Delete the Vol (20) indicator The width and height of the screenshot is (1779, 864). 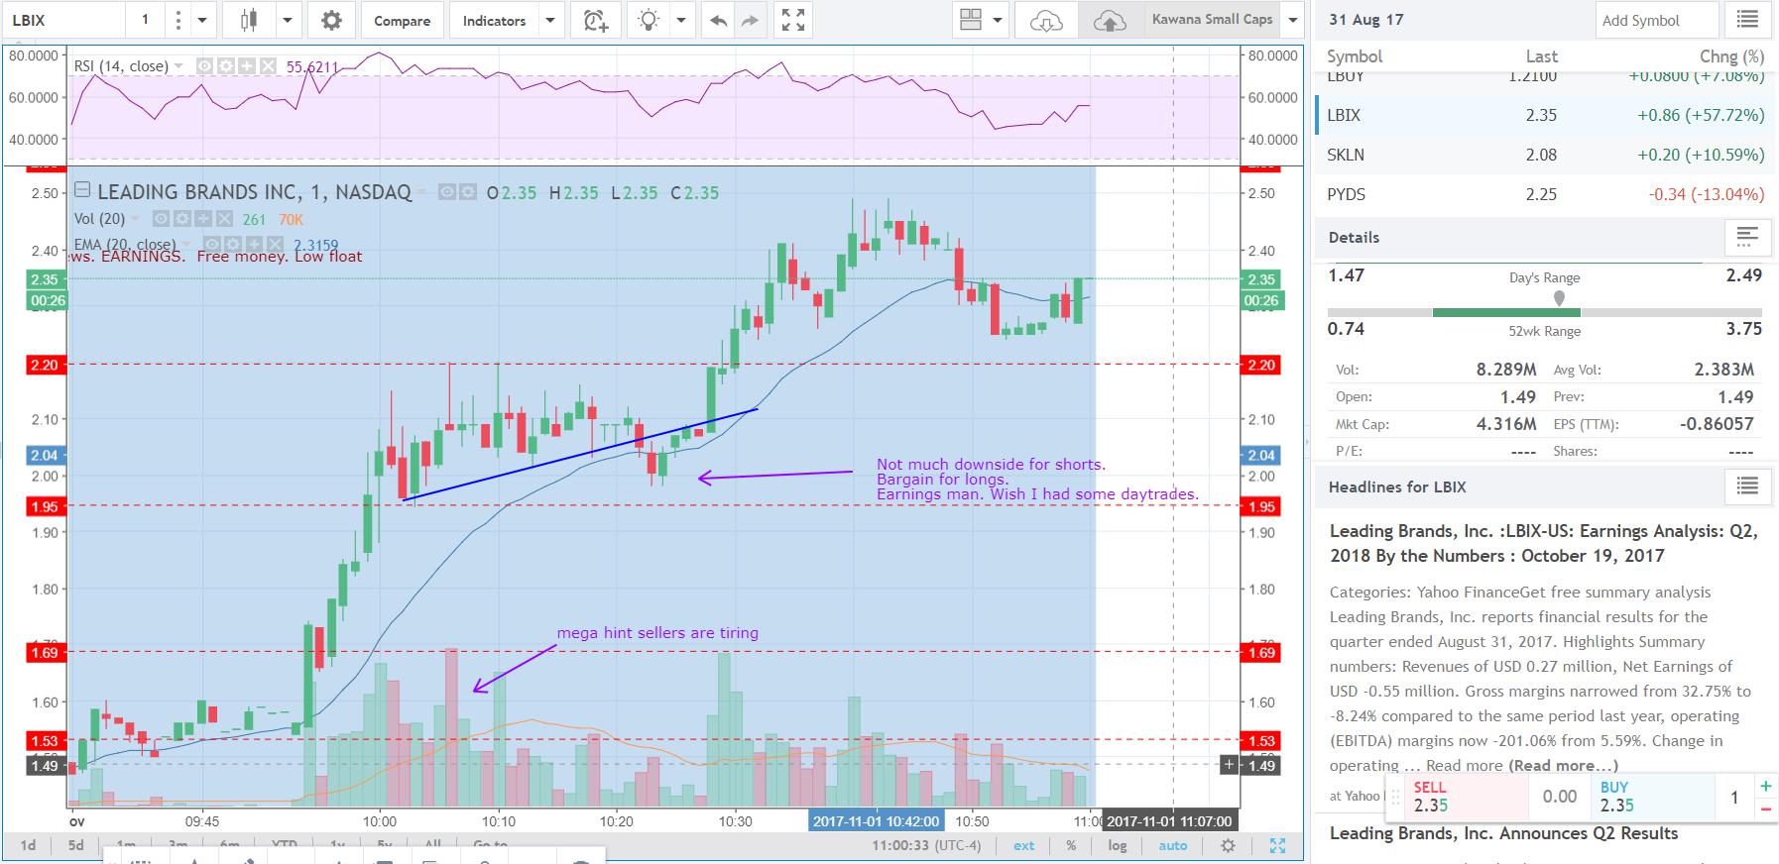[x=225, y=219]
